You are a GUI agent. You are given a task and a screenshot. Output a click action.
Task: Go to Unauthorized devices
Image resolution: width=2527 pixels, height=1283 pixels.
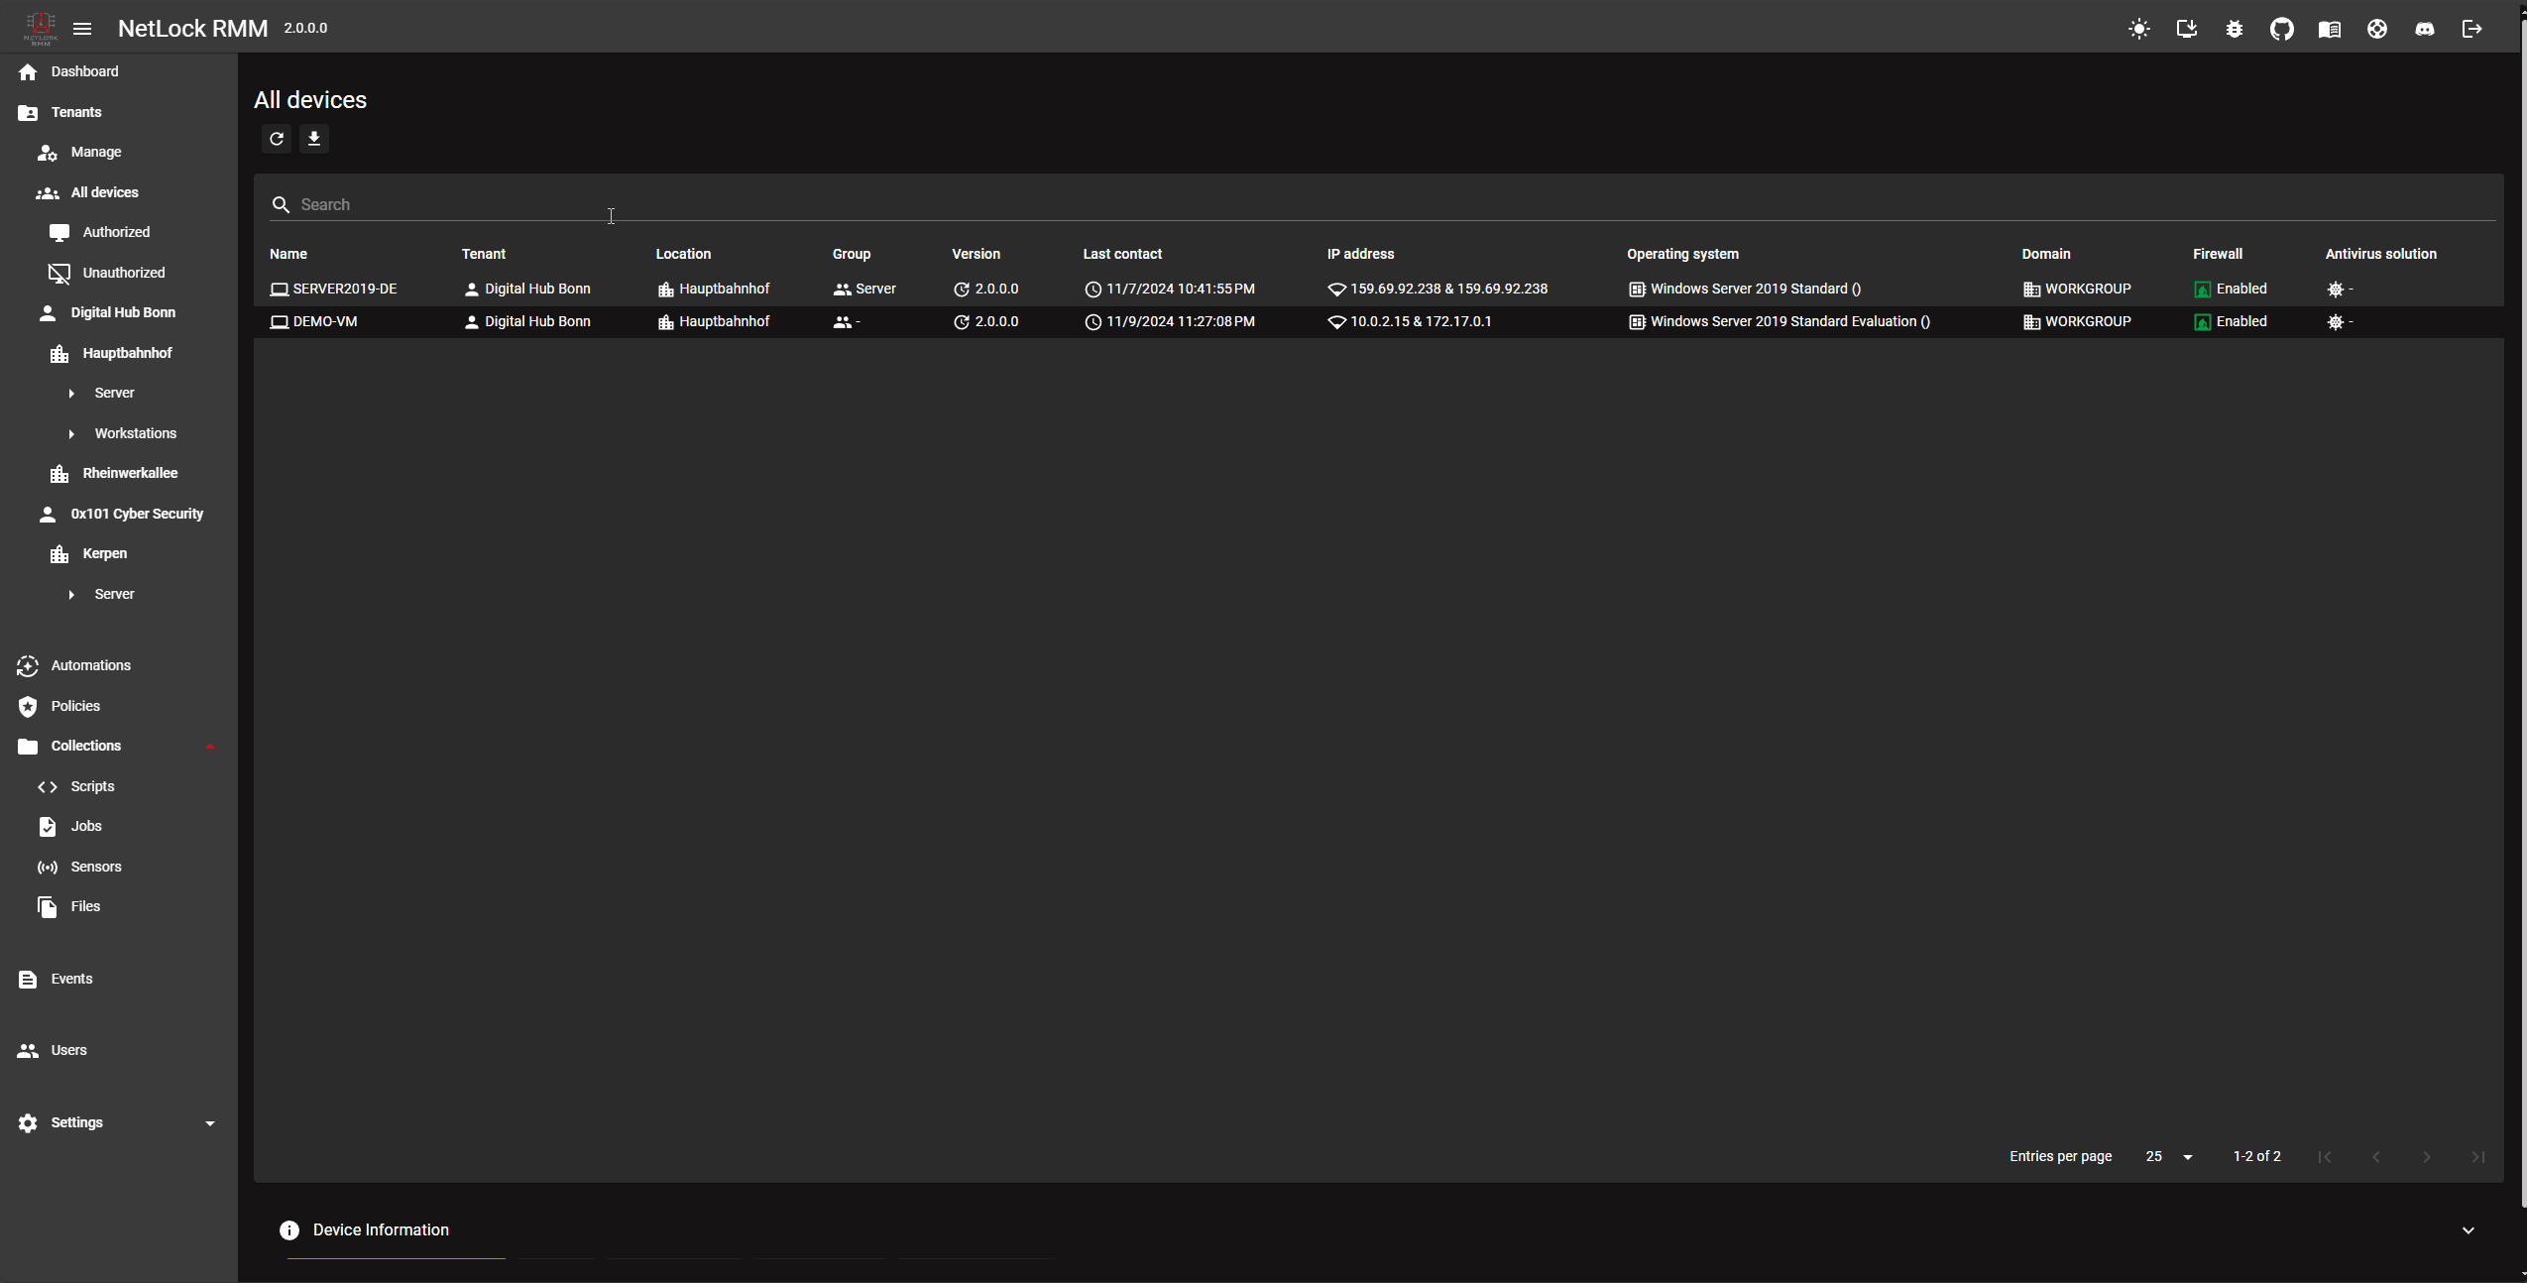pos(123,273)
